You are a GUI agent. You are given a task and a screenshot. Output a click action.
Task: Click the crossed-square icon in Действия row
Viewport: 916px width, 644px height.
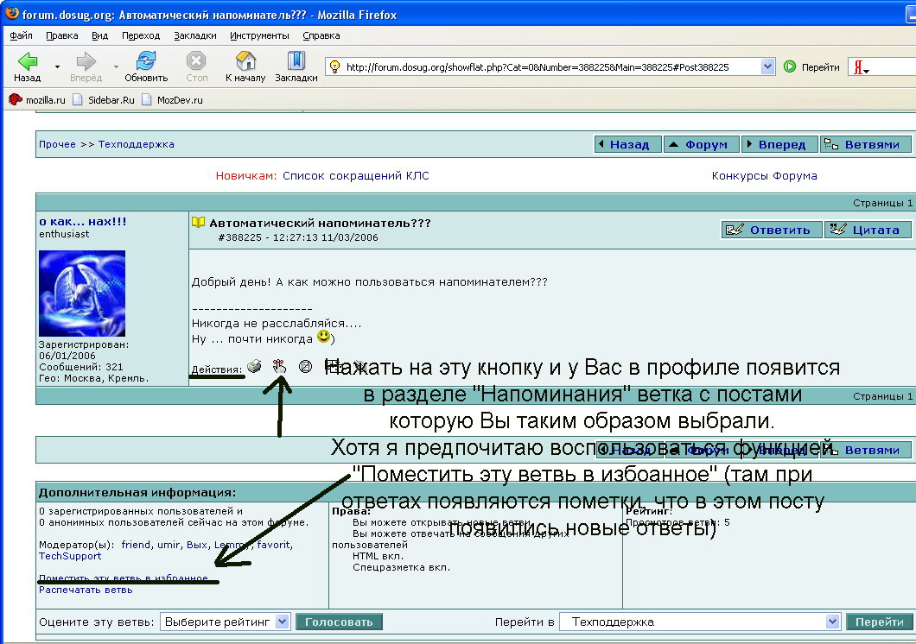pyautogui.click(x=305, y=366)
